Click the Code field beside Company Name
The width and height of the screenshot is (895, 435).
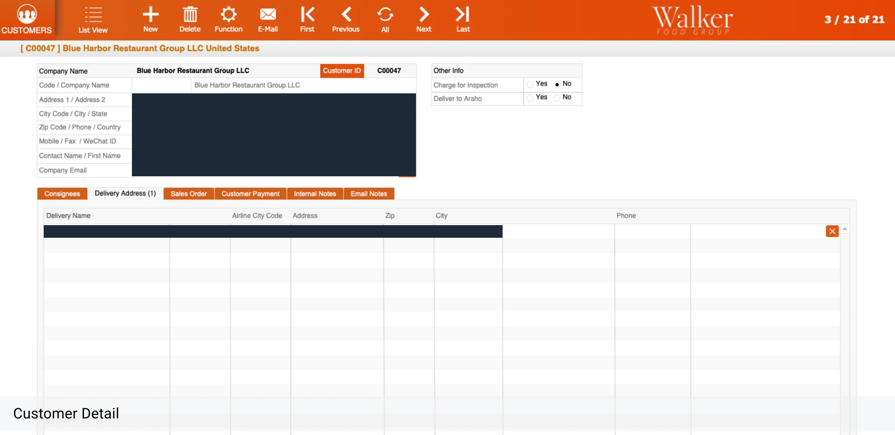coord(161,85)
